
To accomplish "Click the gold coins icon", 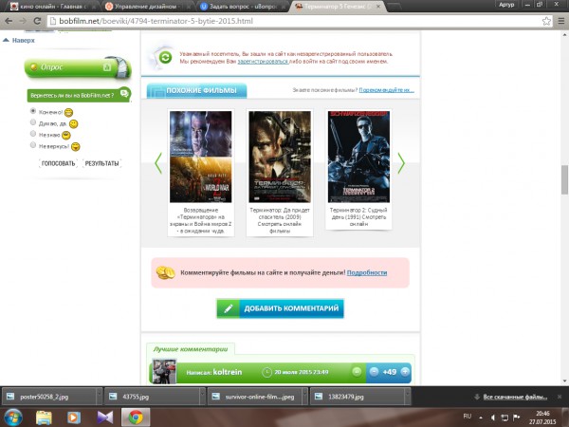I will pyautogui.click(x=165, y=272).
